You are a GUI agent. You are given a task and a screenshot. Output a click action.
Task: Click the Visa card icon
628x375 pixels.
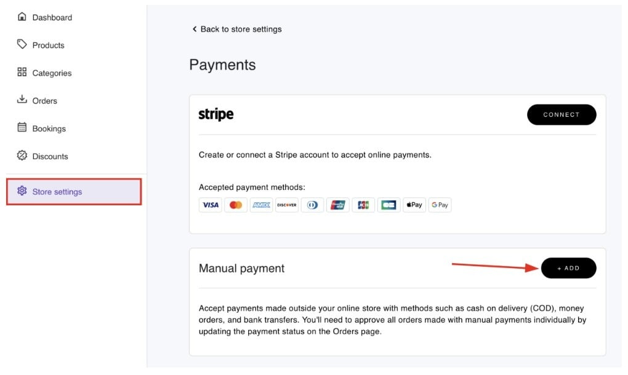pos(211,205)
